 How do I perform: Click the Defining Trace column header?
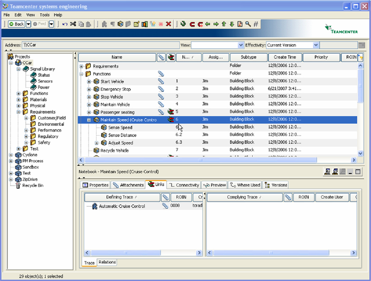[x=122, y=197]
